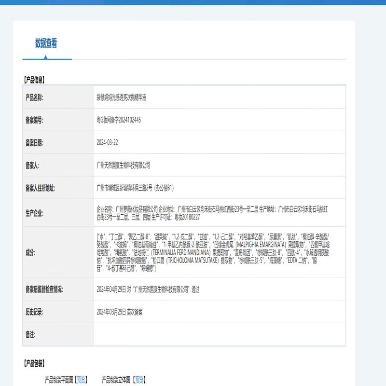Click the registrant 广州天然国度生物科技有限公司 value
Image resolution: width=386 pixels, height=386 pixels.
(x=124, y=165)
